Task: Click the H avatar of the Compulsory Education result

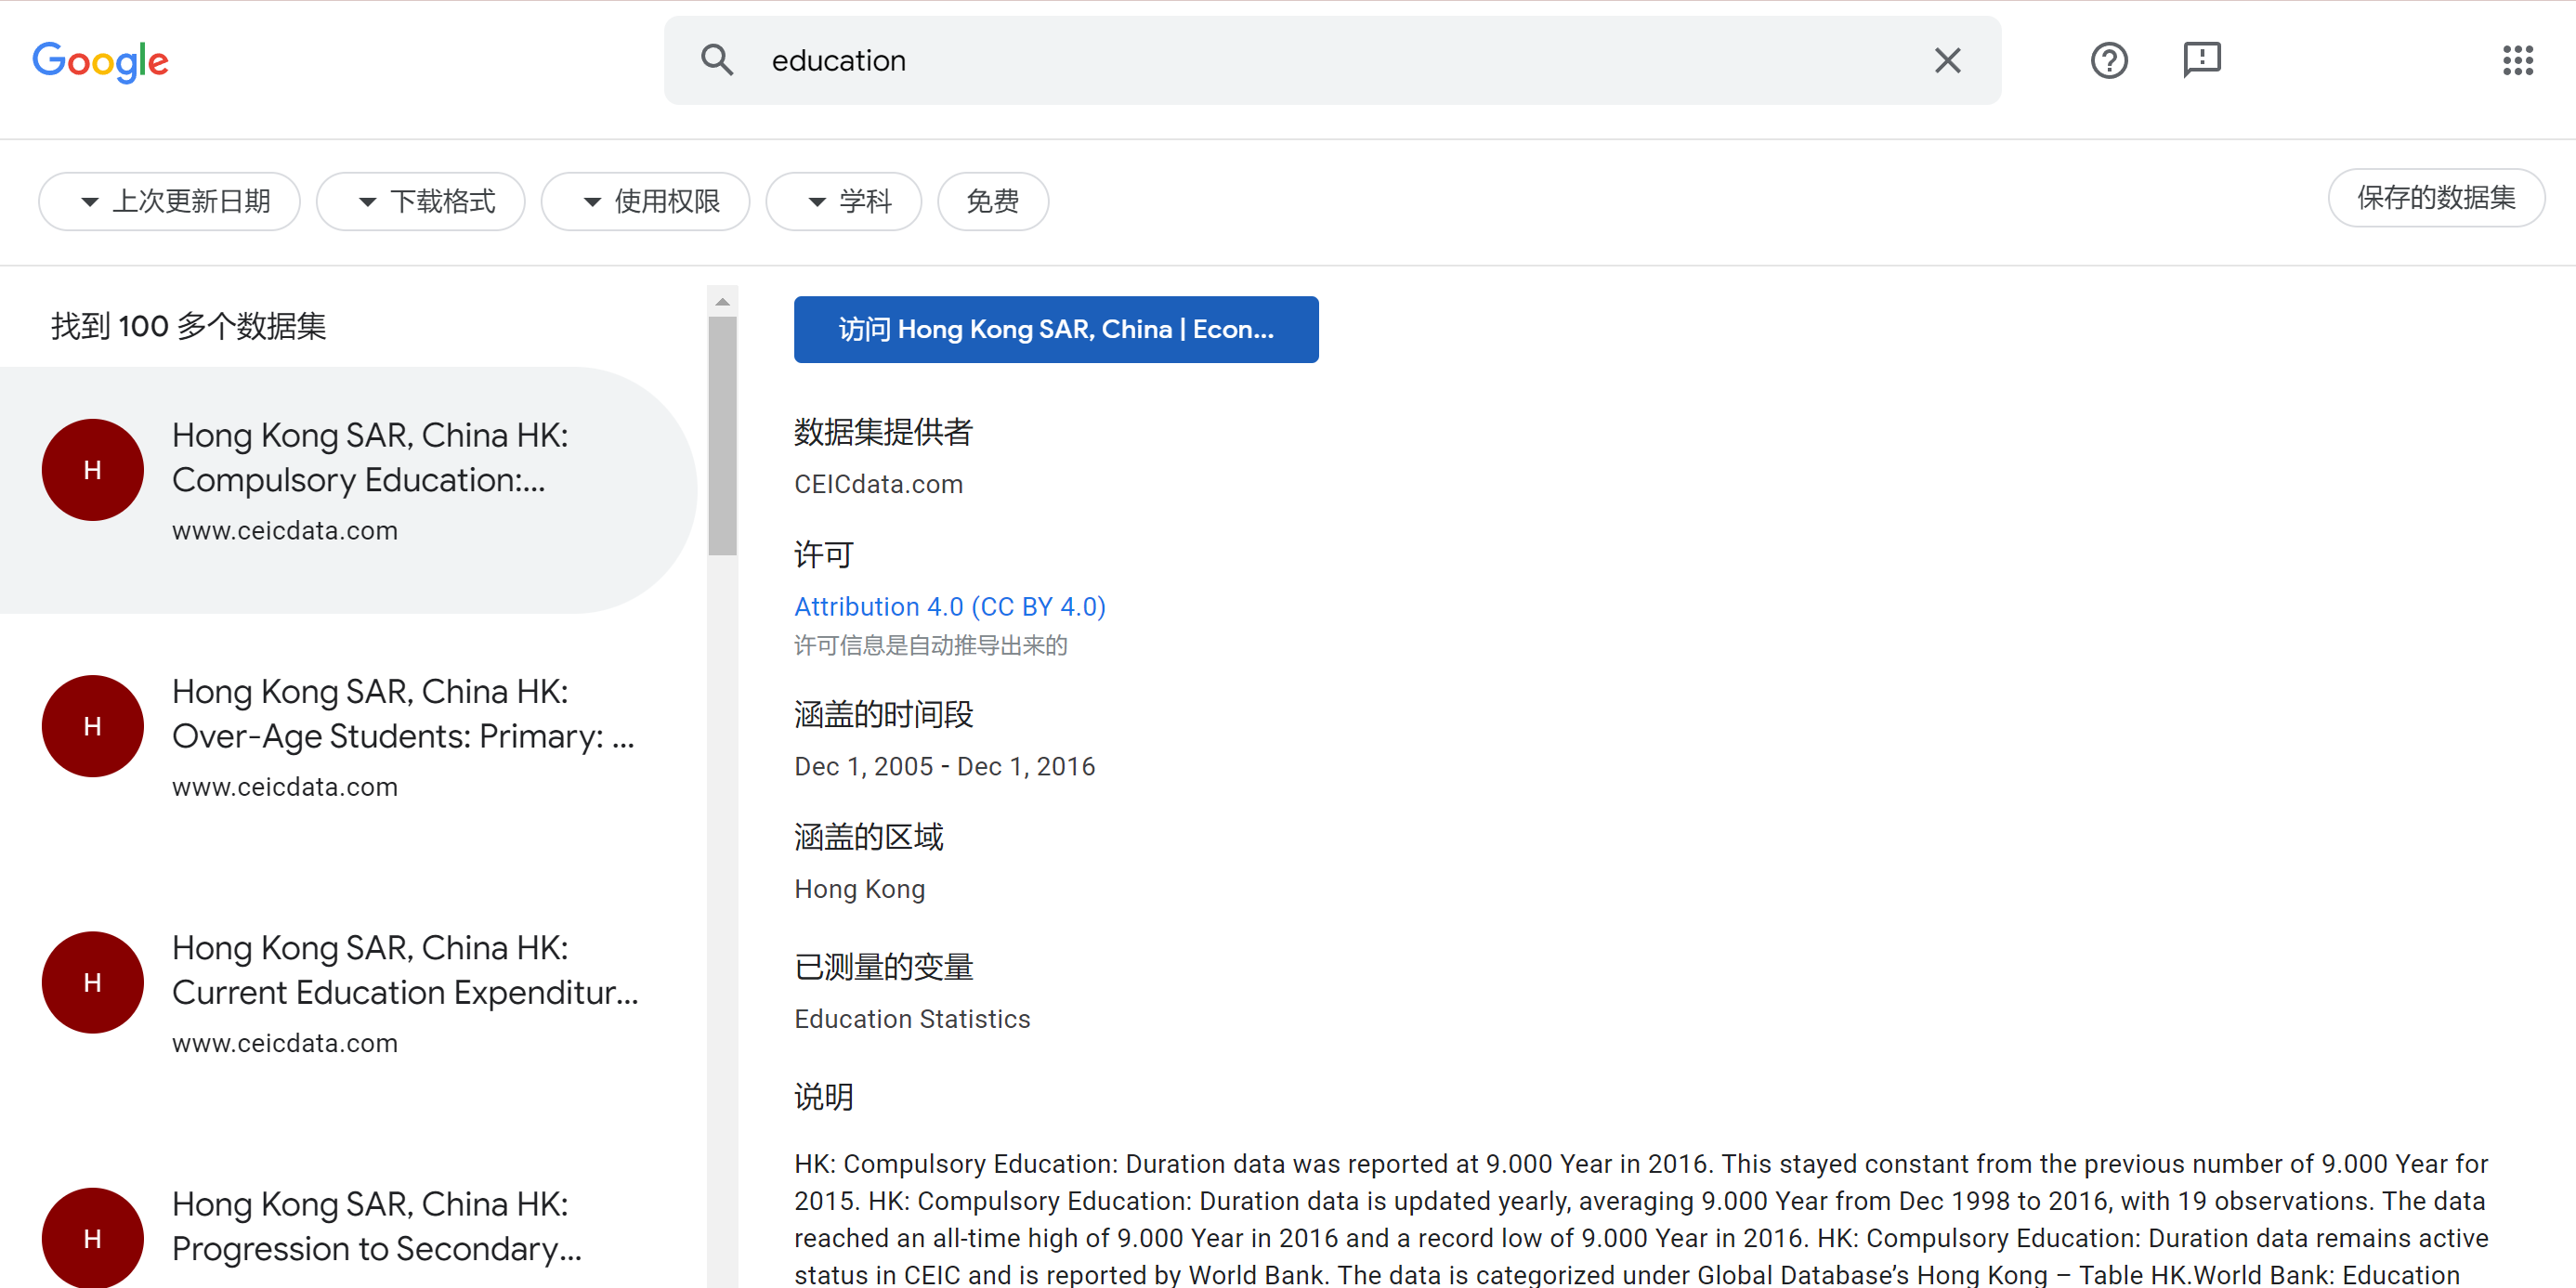Action: click(92, 469)
